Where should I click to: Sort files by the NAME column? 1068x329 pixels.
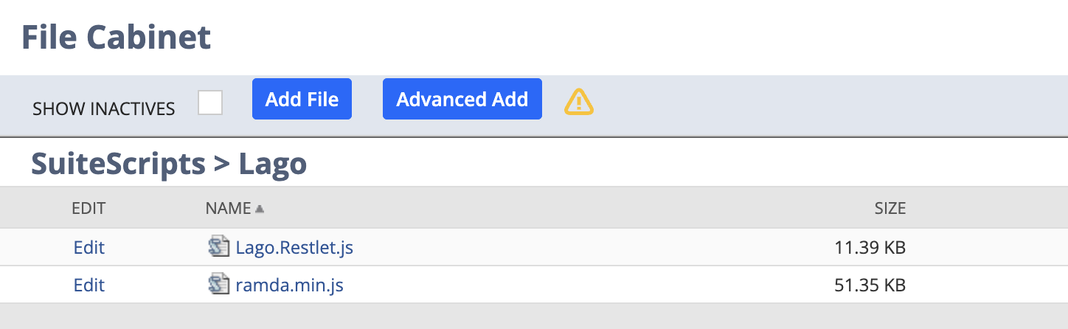228,209
